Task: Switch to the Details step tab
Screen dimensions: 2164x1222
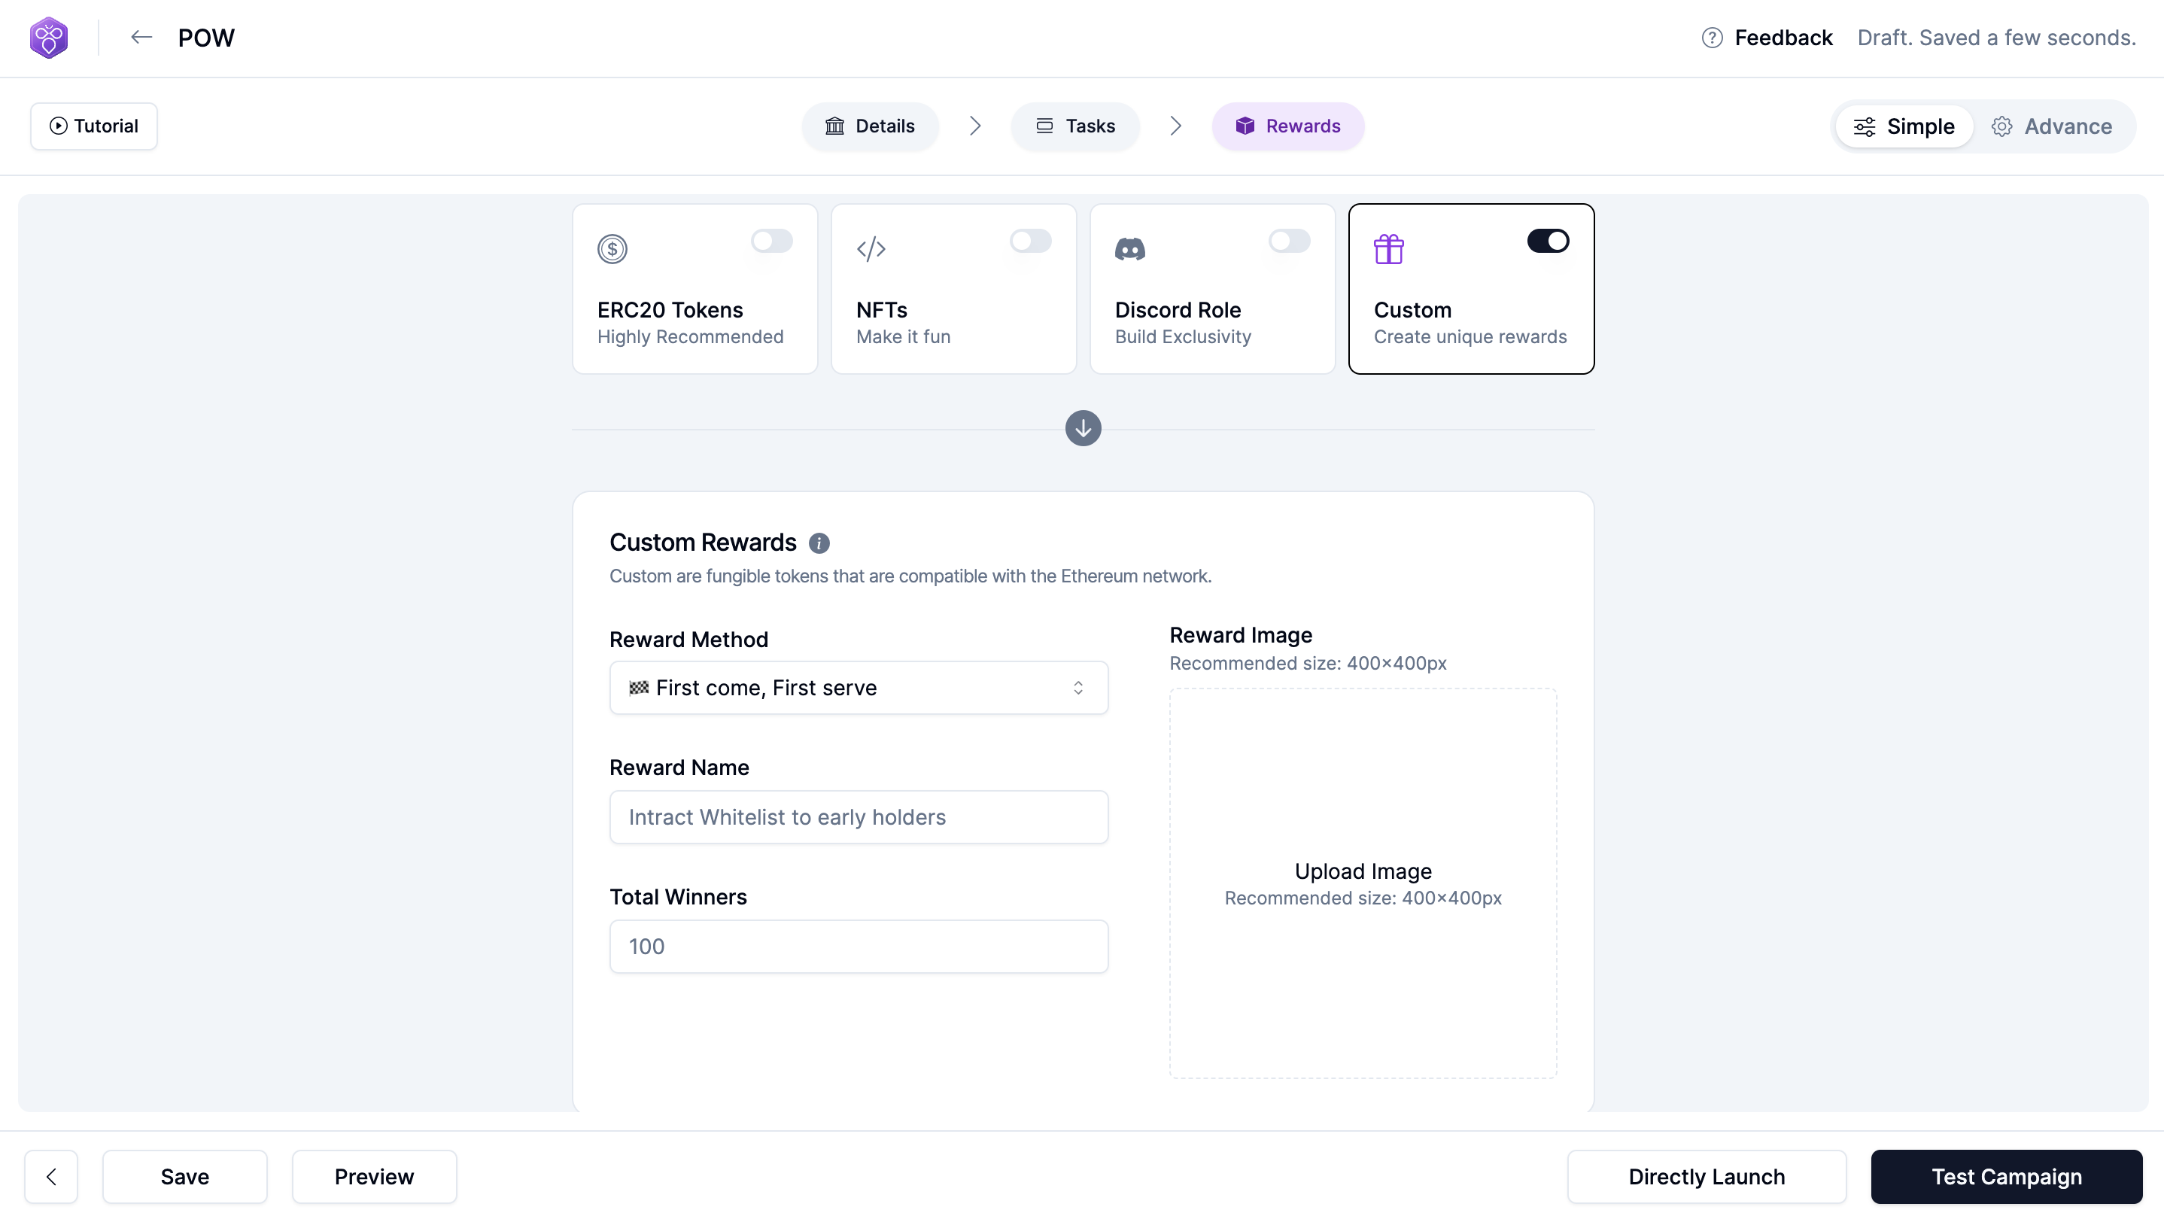Action: tap(870, 126)
